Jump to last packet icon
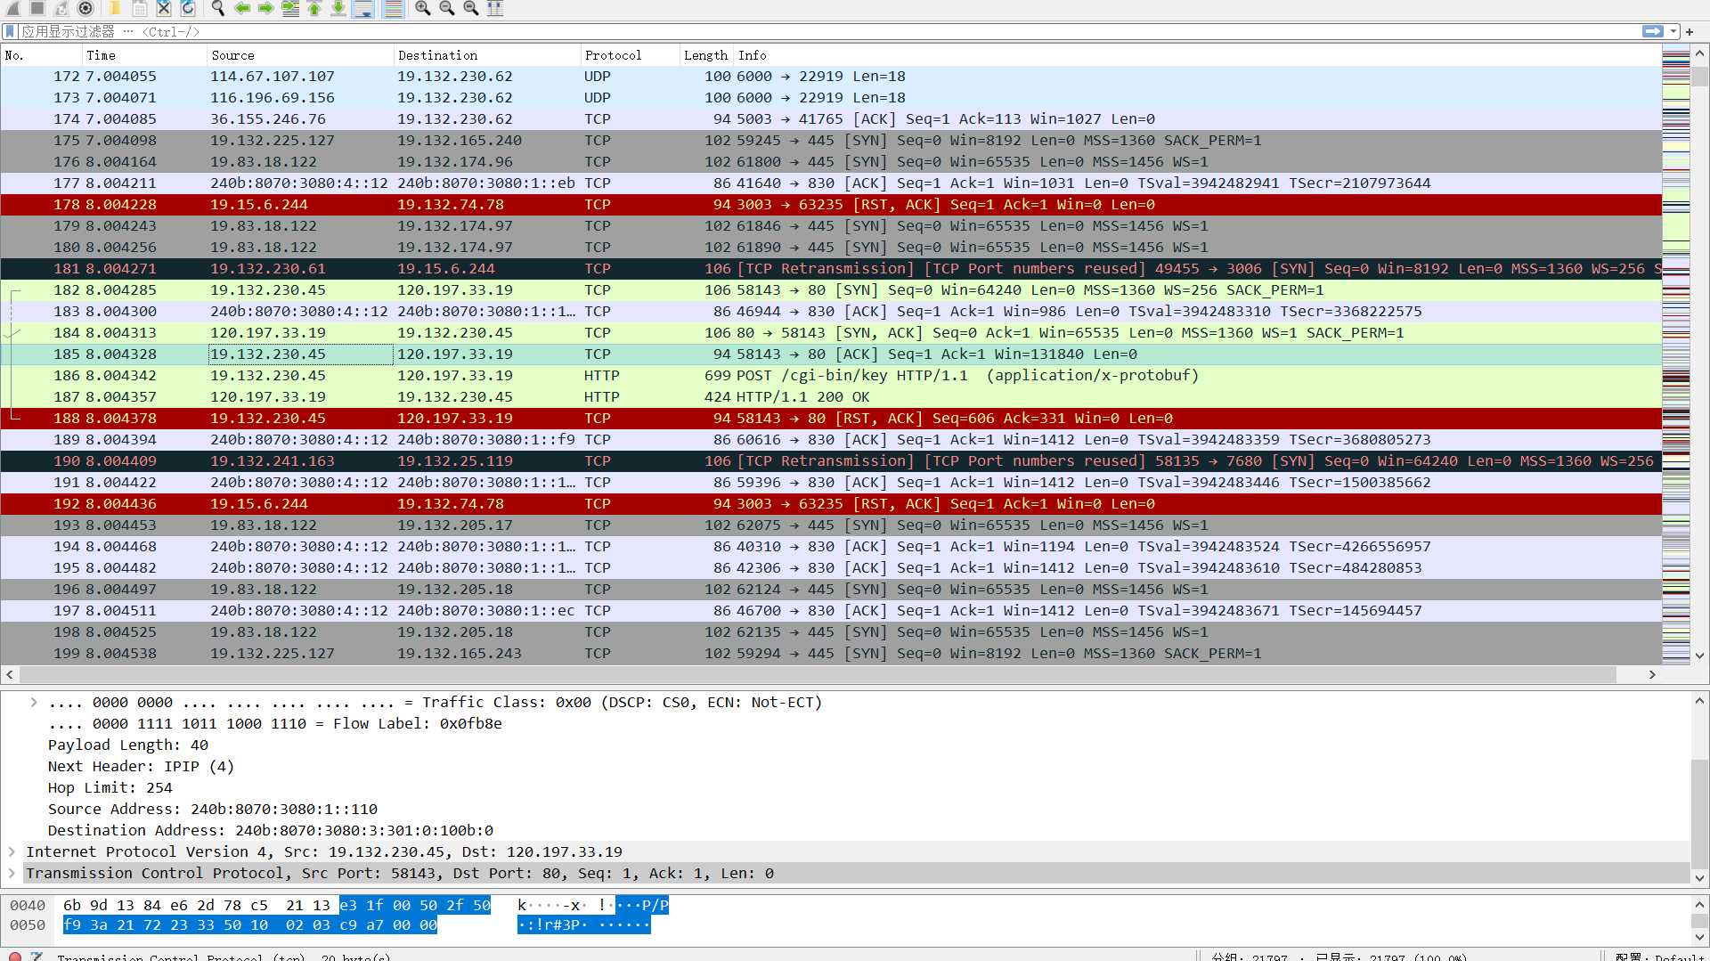This screenshot has height=961, width=1710. [338, 9]
